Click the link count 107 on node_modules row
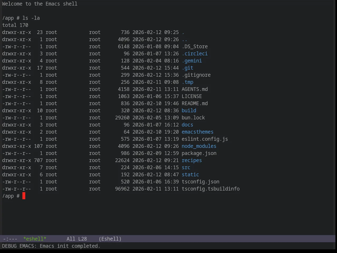The image size is (337, 253). pyautogui.click(x=38, y=146)
